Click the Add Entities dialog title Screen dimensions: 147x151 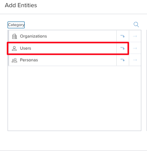tap(21, 5)
